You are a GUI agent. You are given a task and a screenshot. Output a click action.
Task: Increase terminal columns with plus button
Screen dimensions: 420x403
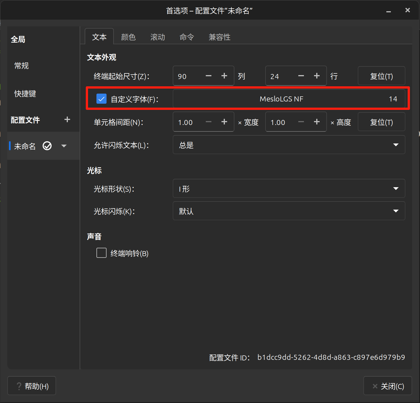(224, 76)
